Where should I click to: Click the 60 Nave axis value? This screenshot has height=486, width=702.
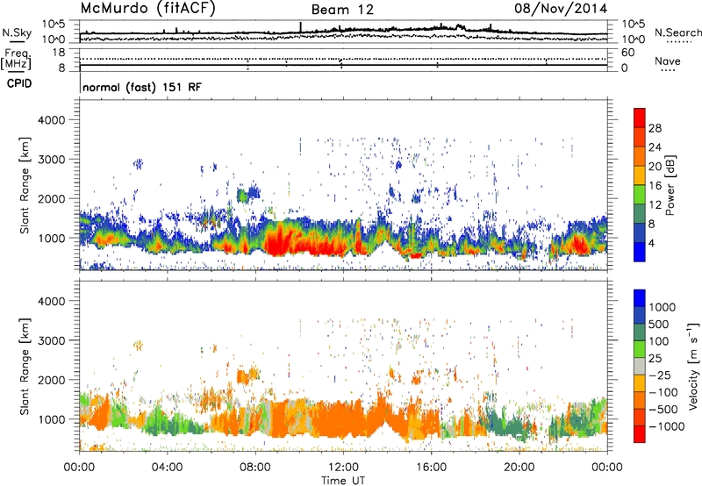[627, 53]
